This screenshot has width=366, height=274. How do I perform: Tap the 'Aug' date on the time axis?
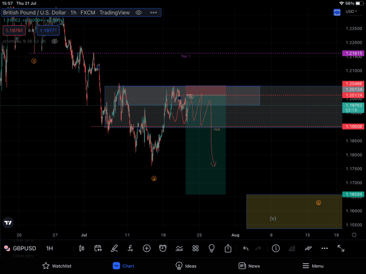(235, 235)
